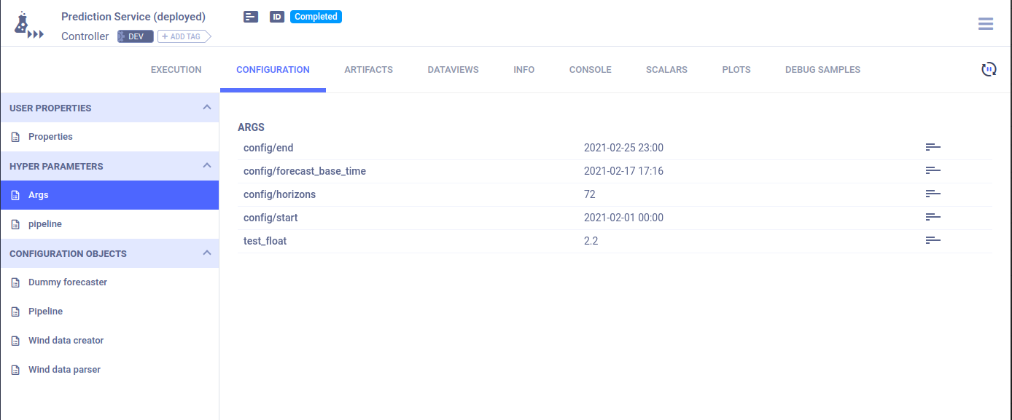Image resolution: width=1012 pixels, height=420 pixels.
Task: Click the details icon for config/horizons
Action: 933,194
